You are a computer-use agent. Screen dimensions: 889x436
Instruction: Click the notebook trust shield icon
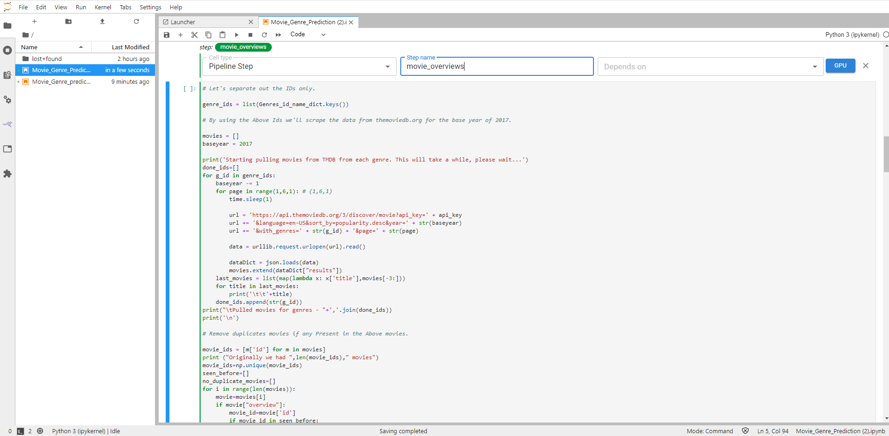click(x=745, y=431)
